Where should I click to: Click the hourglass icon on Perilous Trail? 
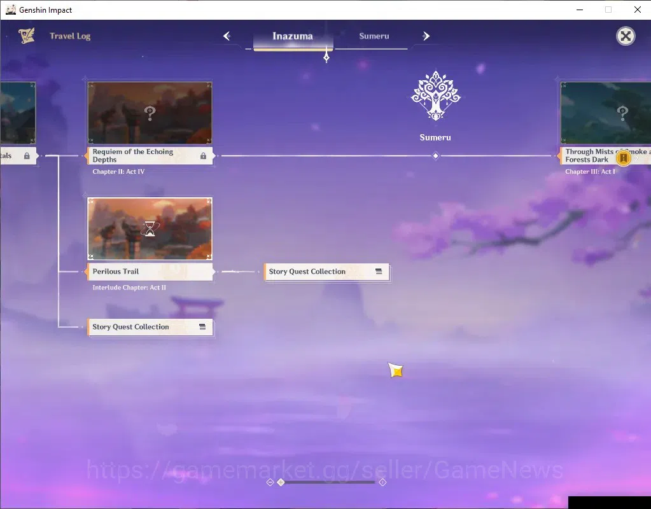[150, 229]
